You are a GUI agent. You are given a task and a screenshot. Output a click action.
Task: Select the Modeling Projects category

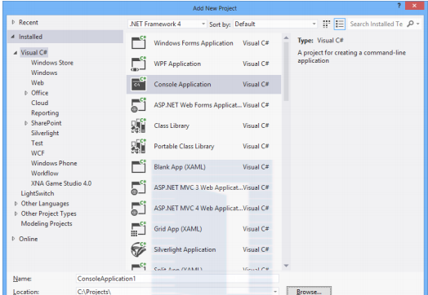tap(47, 223)
